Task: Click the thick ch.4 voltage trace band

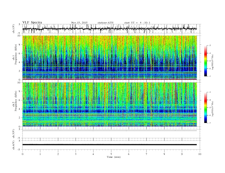Action: (x=109, y=145)
